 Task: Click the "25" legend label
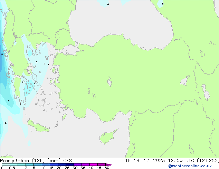[67, 168]
